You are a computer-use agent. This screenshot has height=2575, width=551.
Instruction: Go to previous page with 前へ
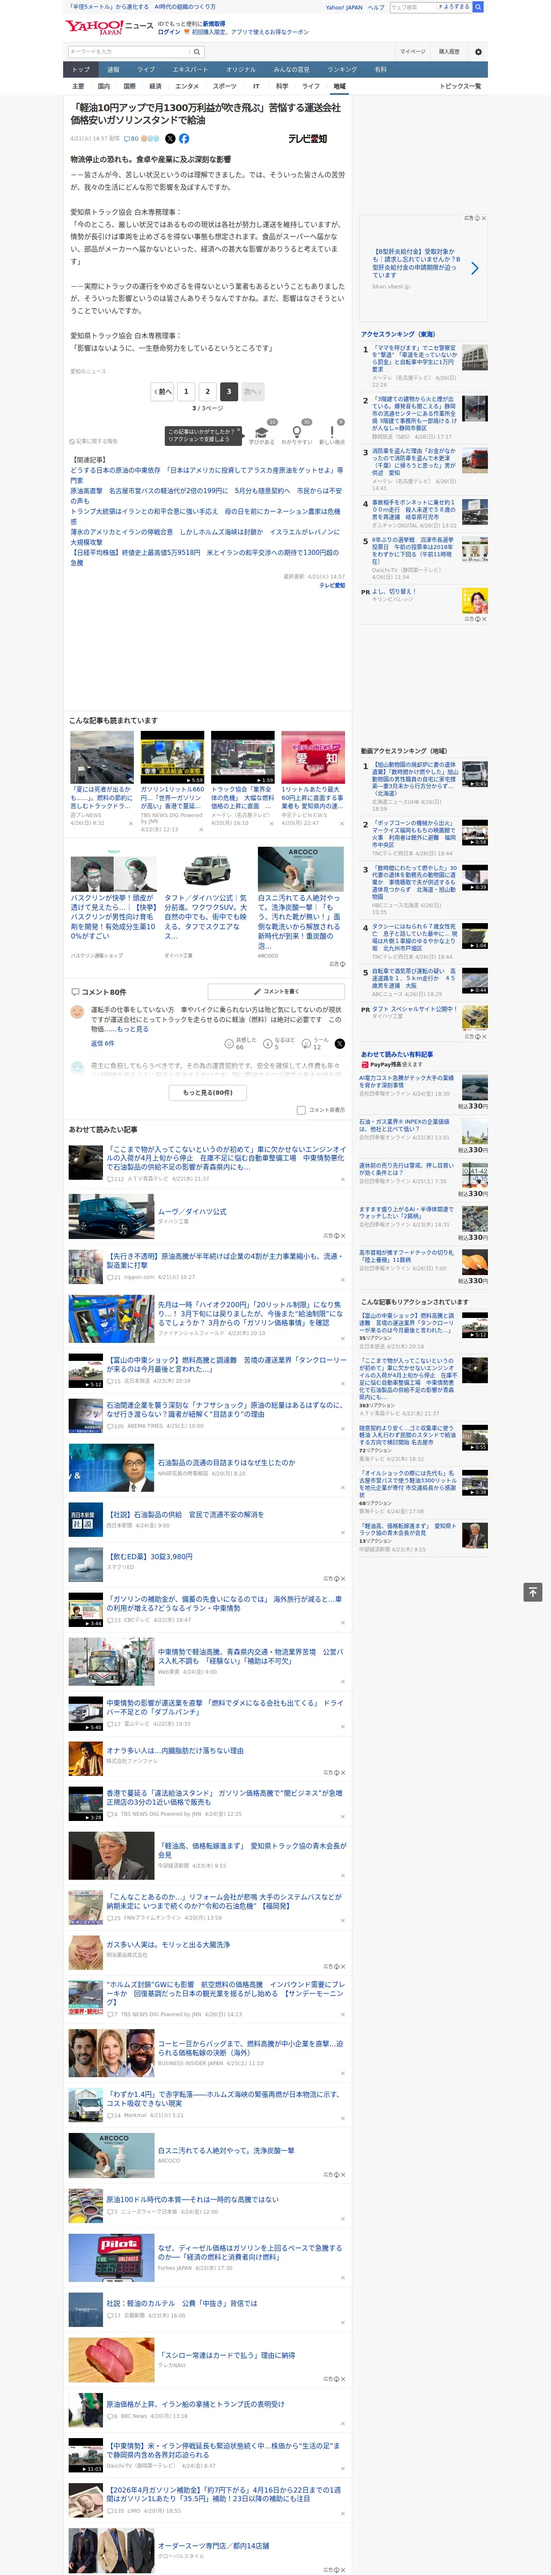click(162, 391)
